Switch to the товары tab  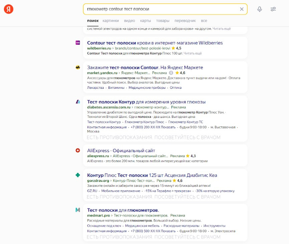click(163, 21)
